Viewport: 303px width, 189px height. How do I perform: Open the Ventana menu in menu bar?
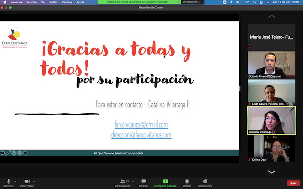67,2
